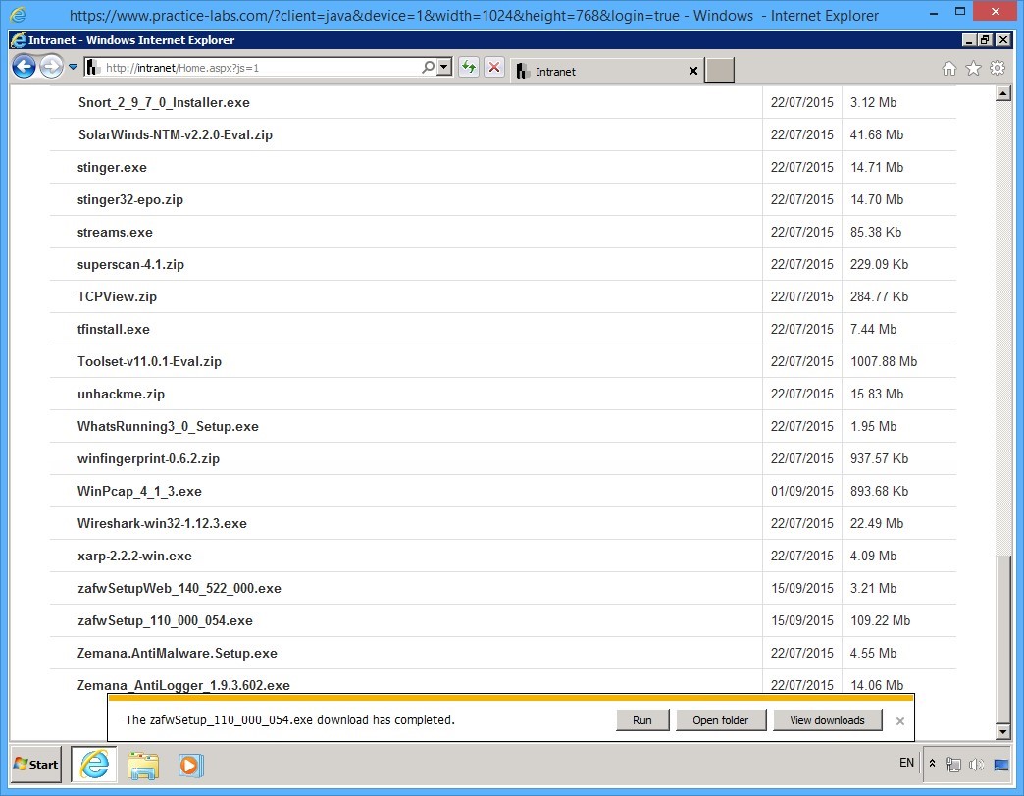Click the Refresh page icon
Viewport: 1024px width, 796px height.
(469, 68)
